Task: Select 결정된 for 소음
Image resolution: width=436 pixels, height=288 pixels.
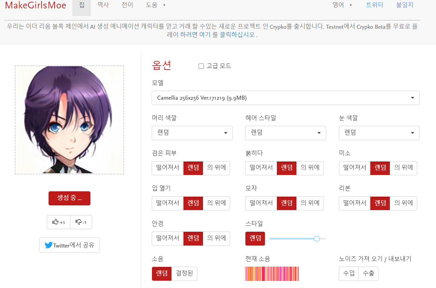Action: [x=185, y=274]
